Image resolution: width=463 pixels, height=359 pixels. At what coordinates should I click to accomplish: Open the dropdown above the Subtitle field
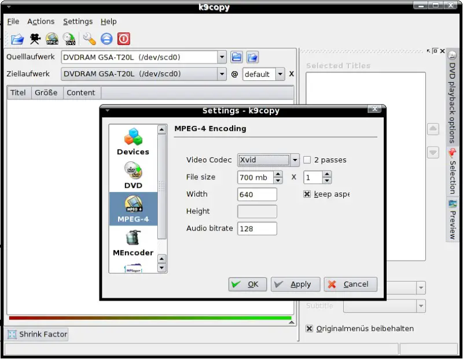pos(421,288)
